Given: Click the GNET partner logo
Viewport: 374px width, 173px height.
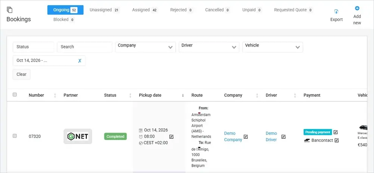Looking at the screenshot, I should pos(78,136).
